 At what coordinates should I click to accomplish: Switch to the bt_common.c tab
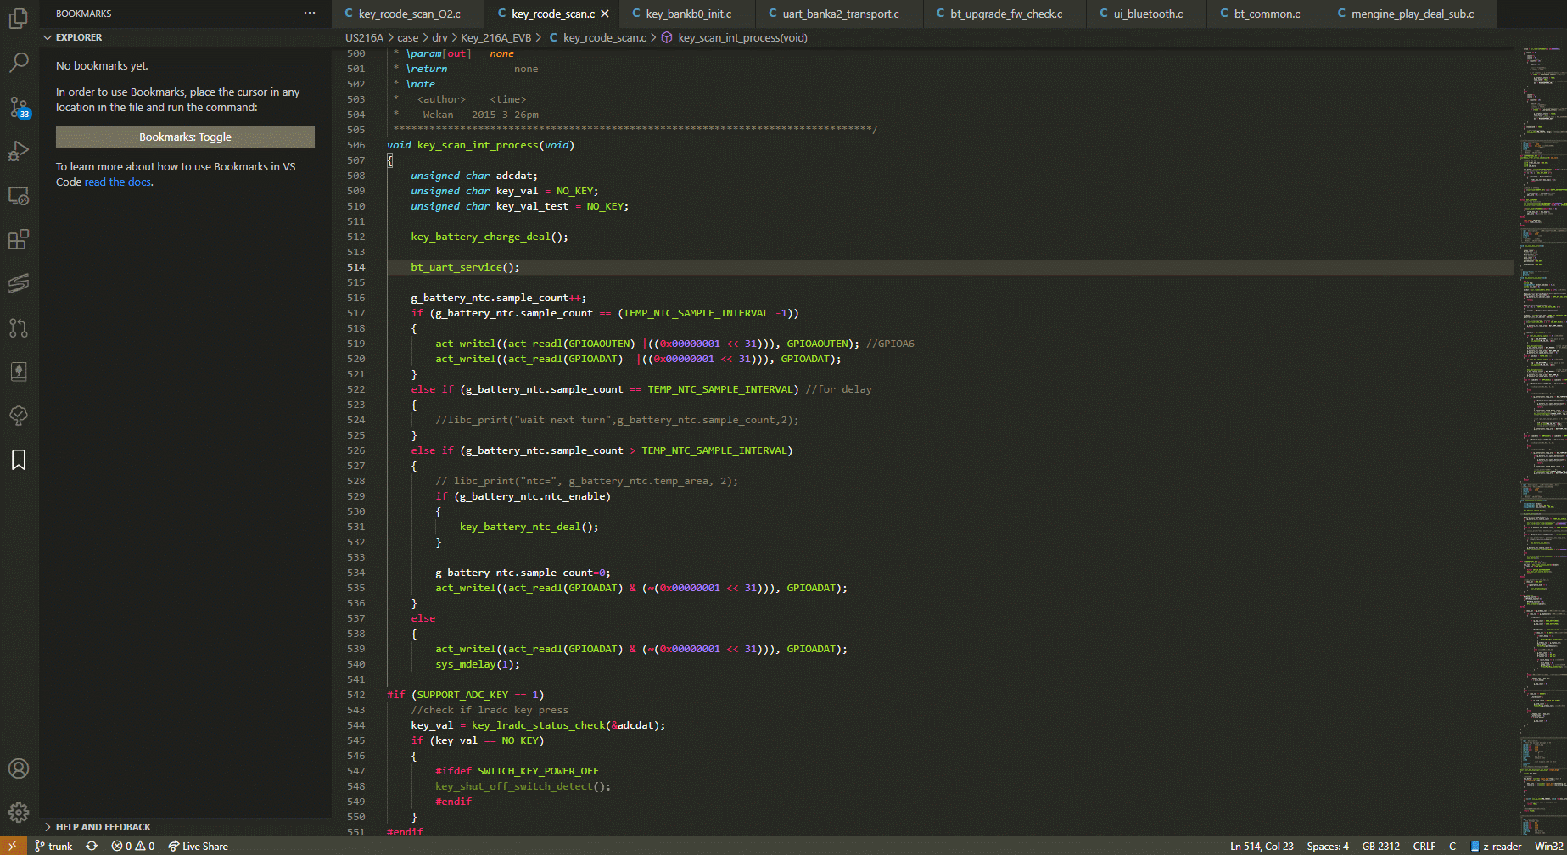point(1267,14)
